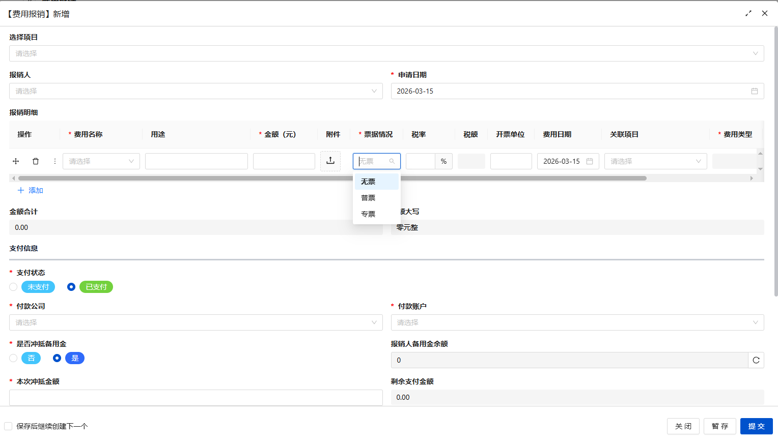Click the refresh icon beside 报销人备用金余额
The image size is (778, 444).
coord(756,360)
